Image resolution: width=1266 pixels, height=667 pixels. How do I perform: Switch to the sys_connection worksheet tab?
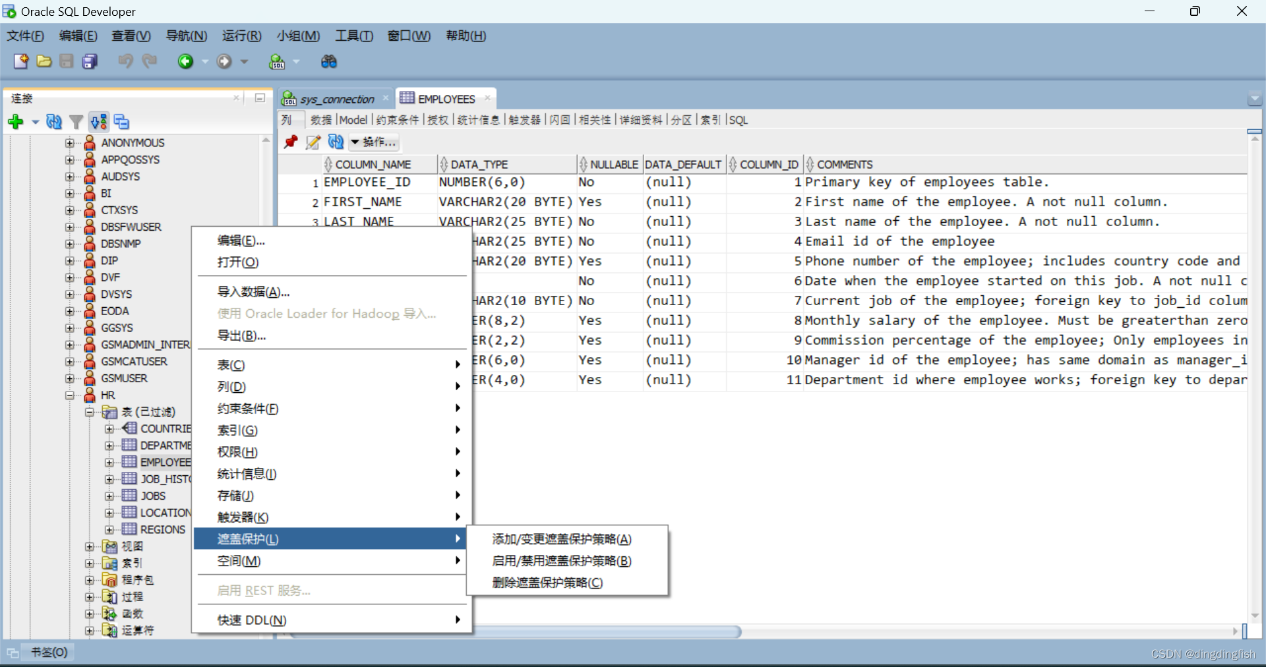click(337, 99)
